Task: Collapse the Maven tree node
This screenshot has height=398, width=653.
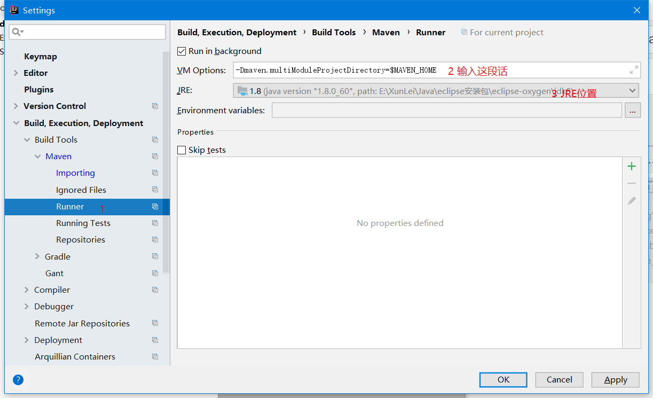Action: pyautogui.click(x=37, y=157)
